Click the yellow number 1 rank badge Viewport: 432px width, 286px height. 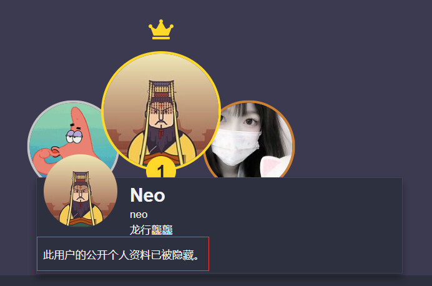[x=161, y=170]
